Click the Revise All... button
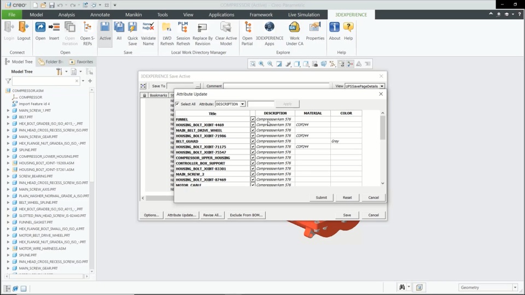This screenshot has width=525, height=295. 212,215
